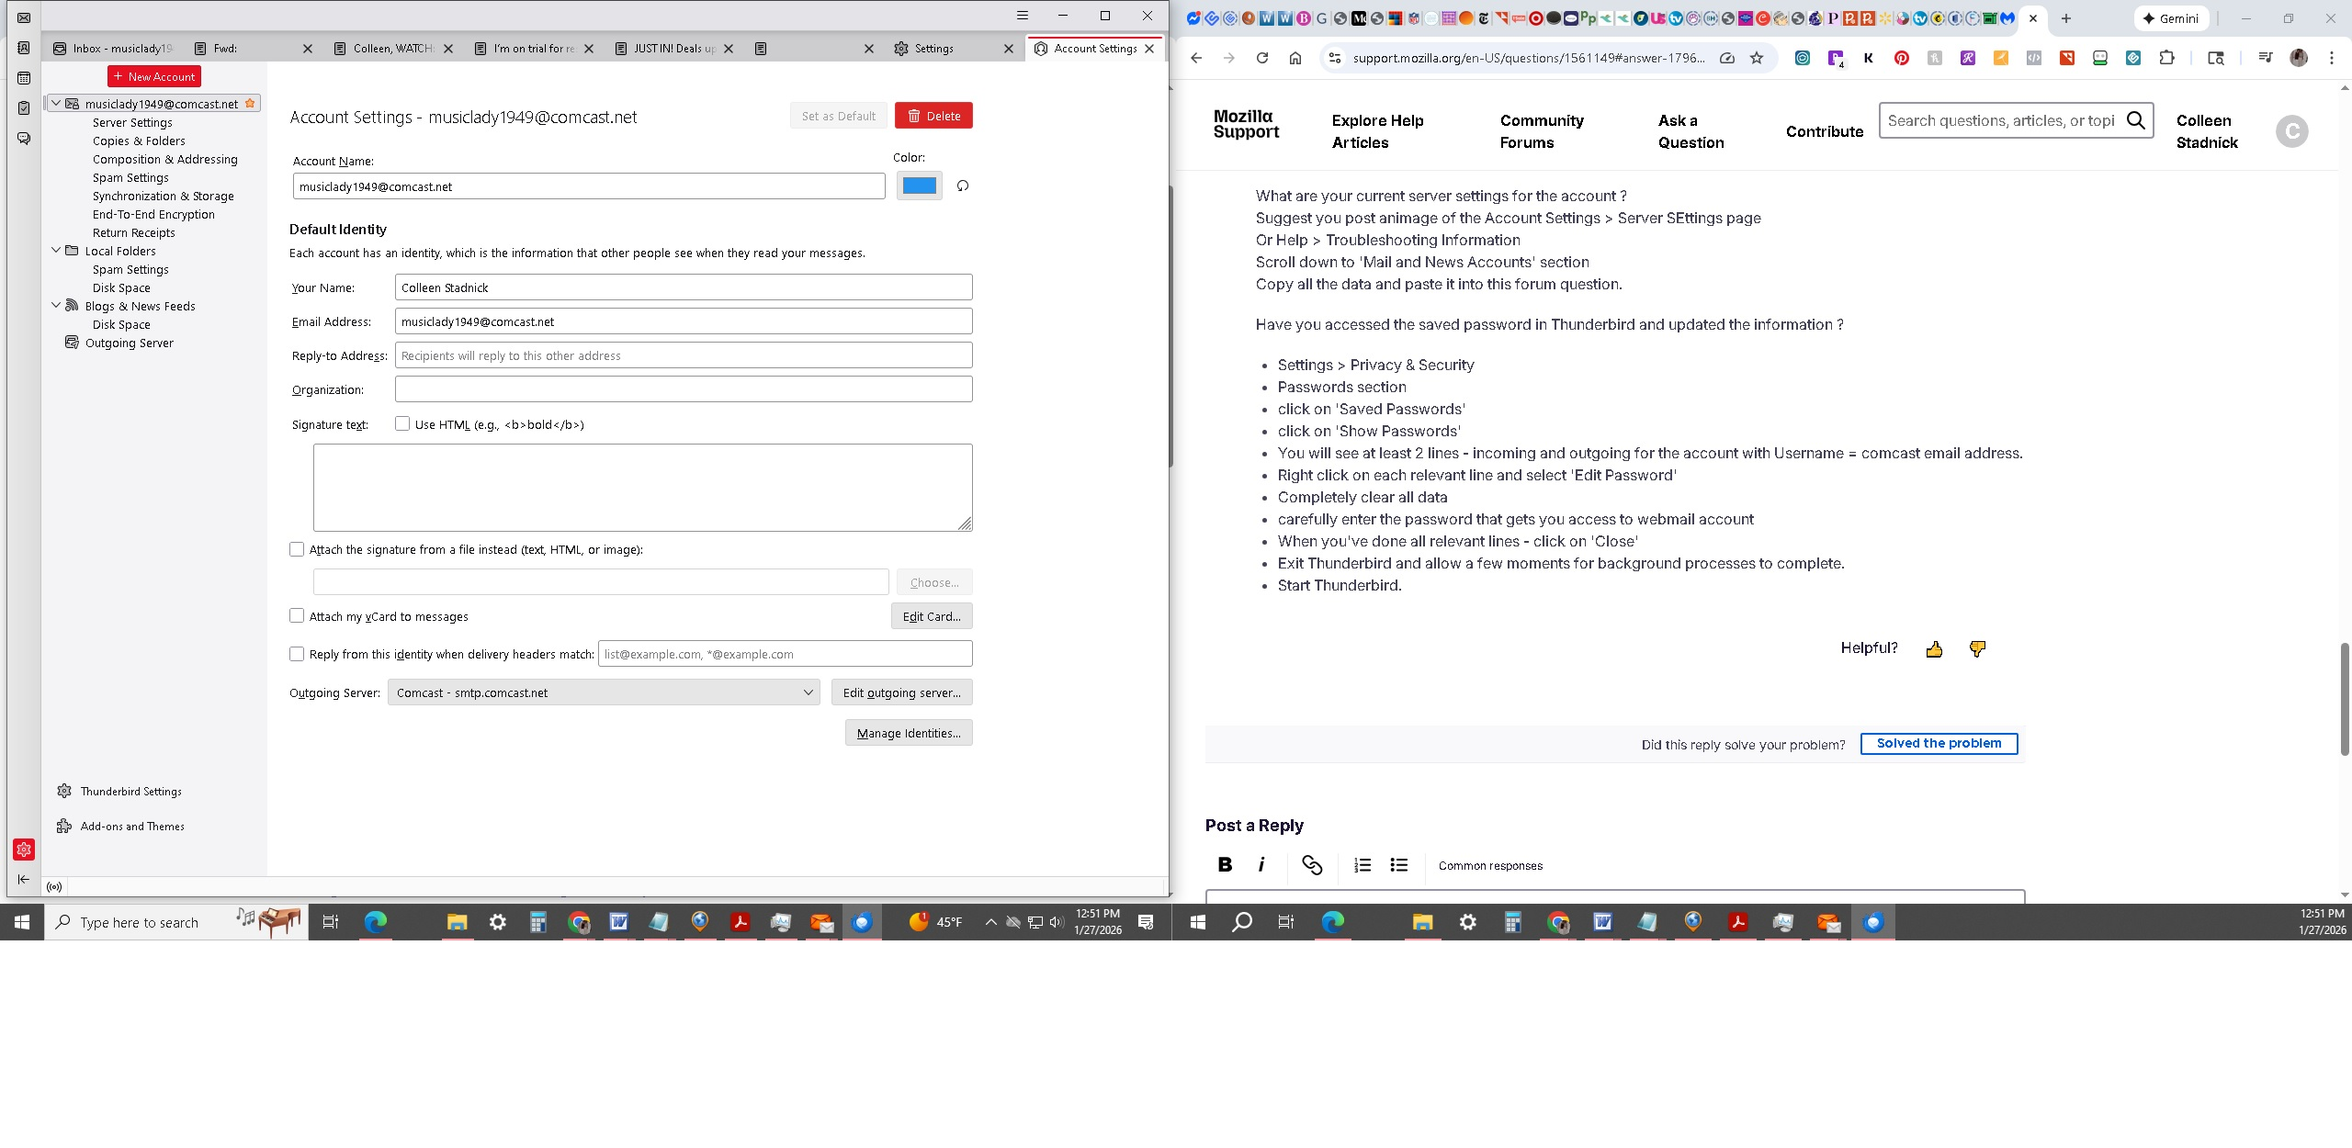The image size is (2352, 1148).
Task: Collapse the Blogs & News Feeds tree
Action: (56, 306)
